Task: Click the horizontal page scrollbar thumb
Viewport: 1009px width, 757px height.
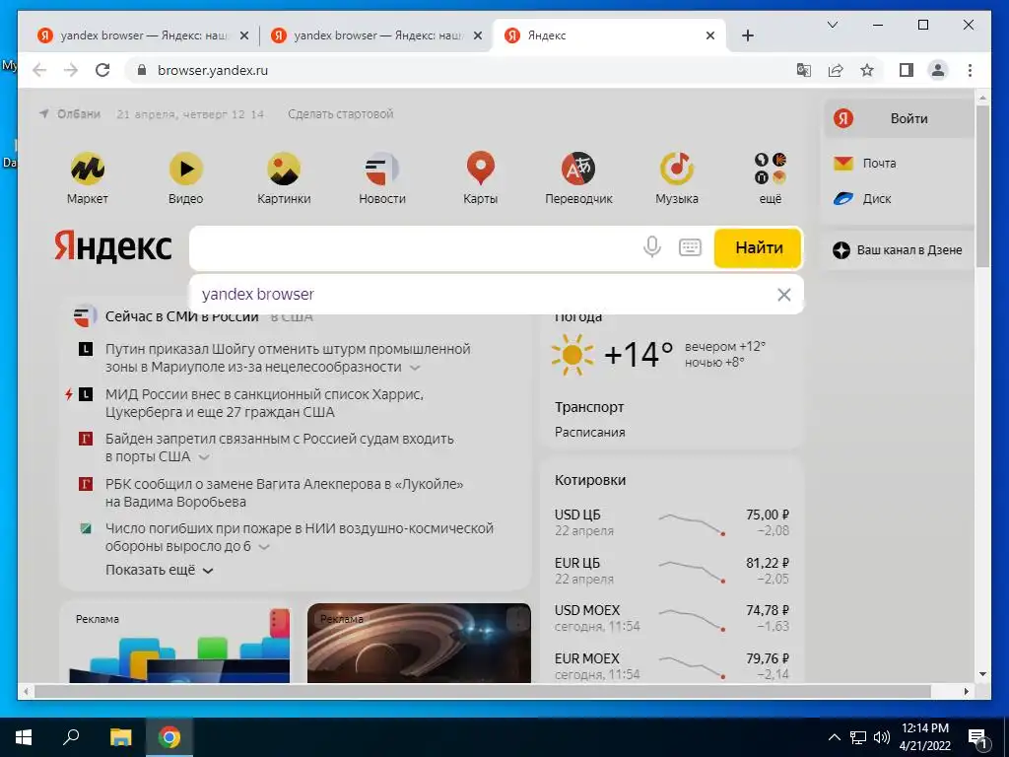Action: click(x=483, y=691)
